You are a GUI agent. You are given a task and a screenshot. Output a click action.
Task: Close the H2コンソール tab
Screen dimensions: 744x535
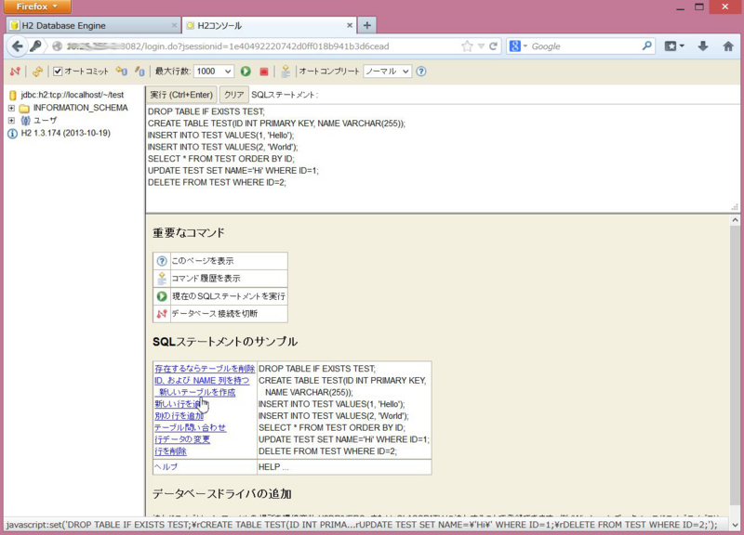[x=350, y=25]
